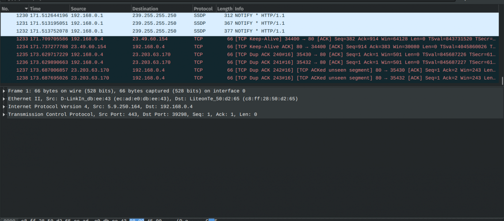
Task: Click SSDP protocol cell of packet 1231
Action: coord(199,23)
